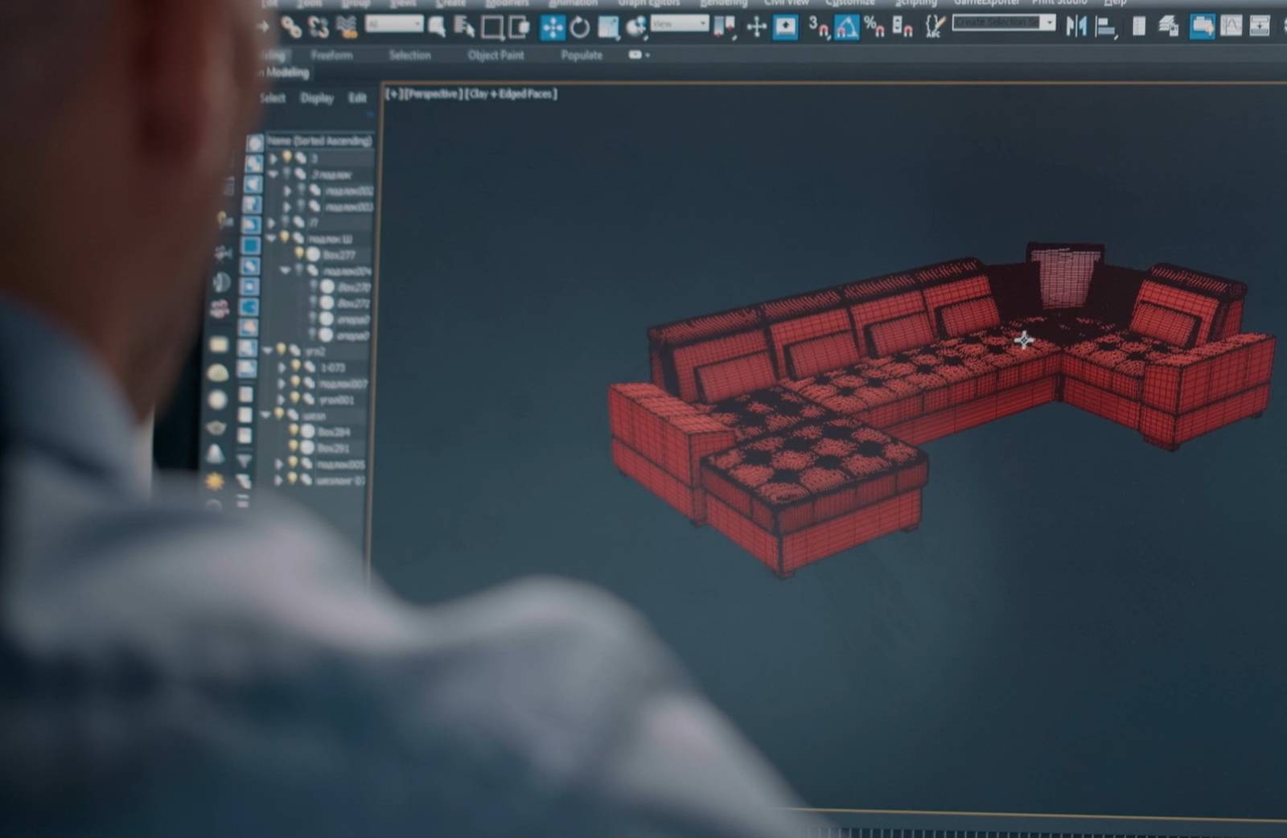Toggle the Angle Snap magnet icon
1287x838 pixels.
tap(845, 27)
